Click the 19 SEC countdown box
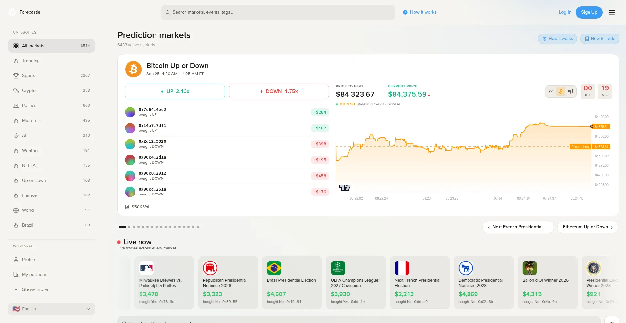This screenshot has height=323, width=626. tap(605, 91)
